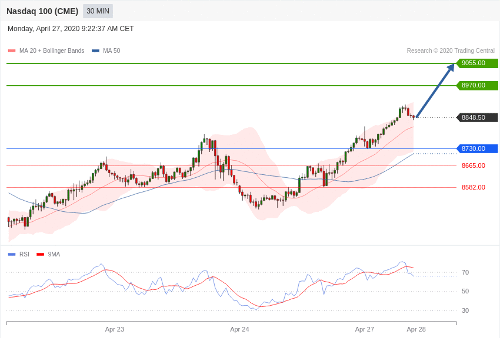The image size is (500, 338).
Task: Click the MA 50 legend label
Action: (x=112, y=50)
